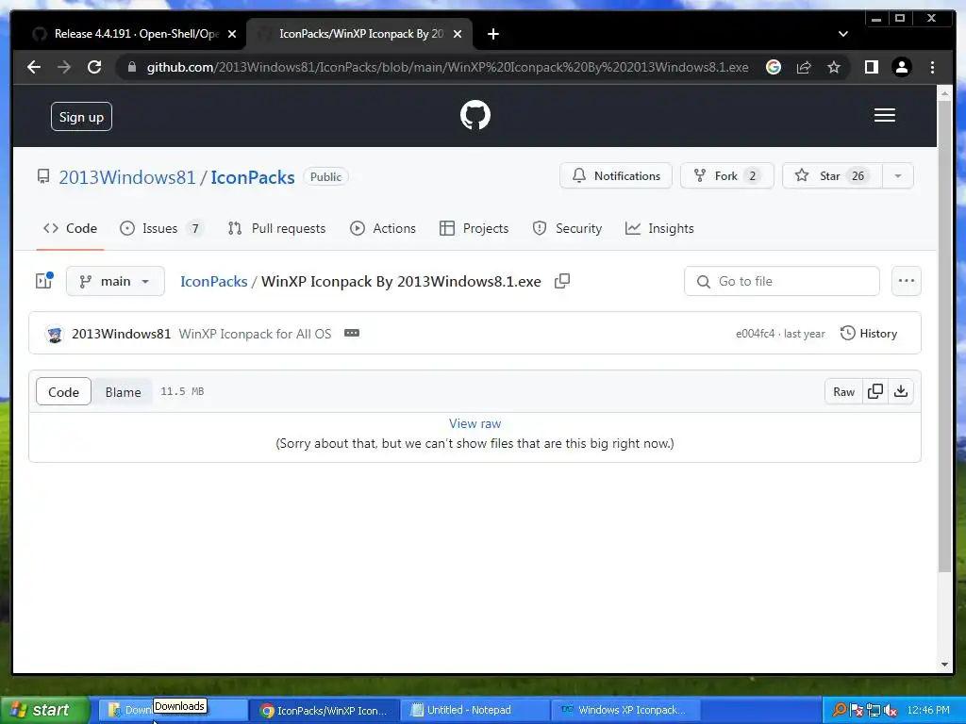Click the red security alert tray icon
The height and width of the screenshot is (724, 966).
pos(856,711)
